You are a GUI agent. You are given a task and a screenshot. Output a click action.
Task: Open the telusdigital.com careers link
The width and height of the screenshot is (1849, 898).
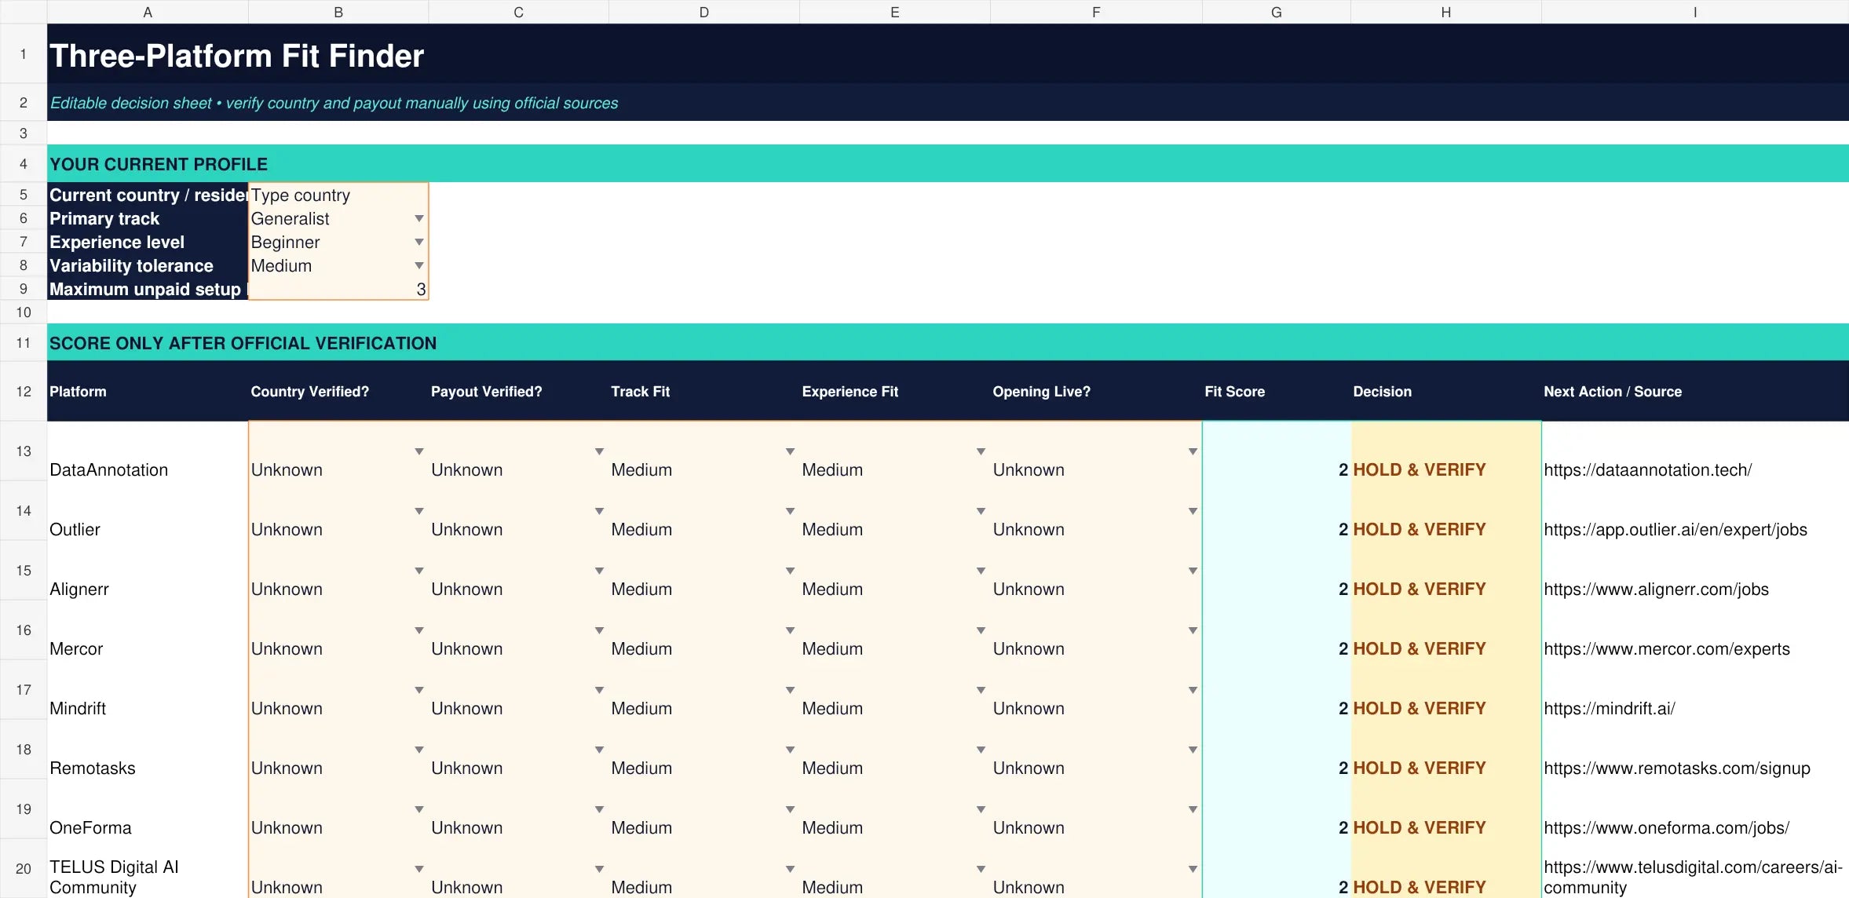coord(1693,878)
